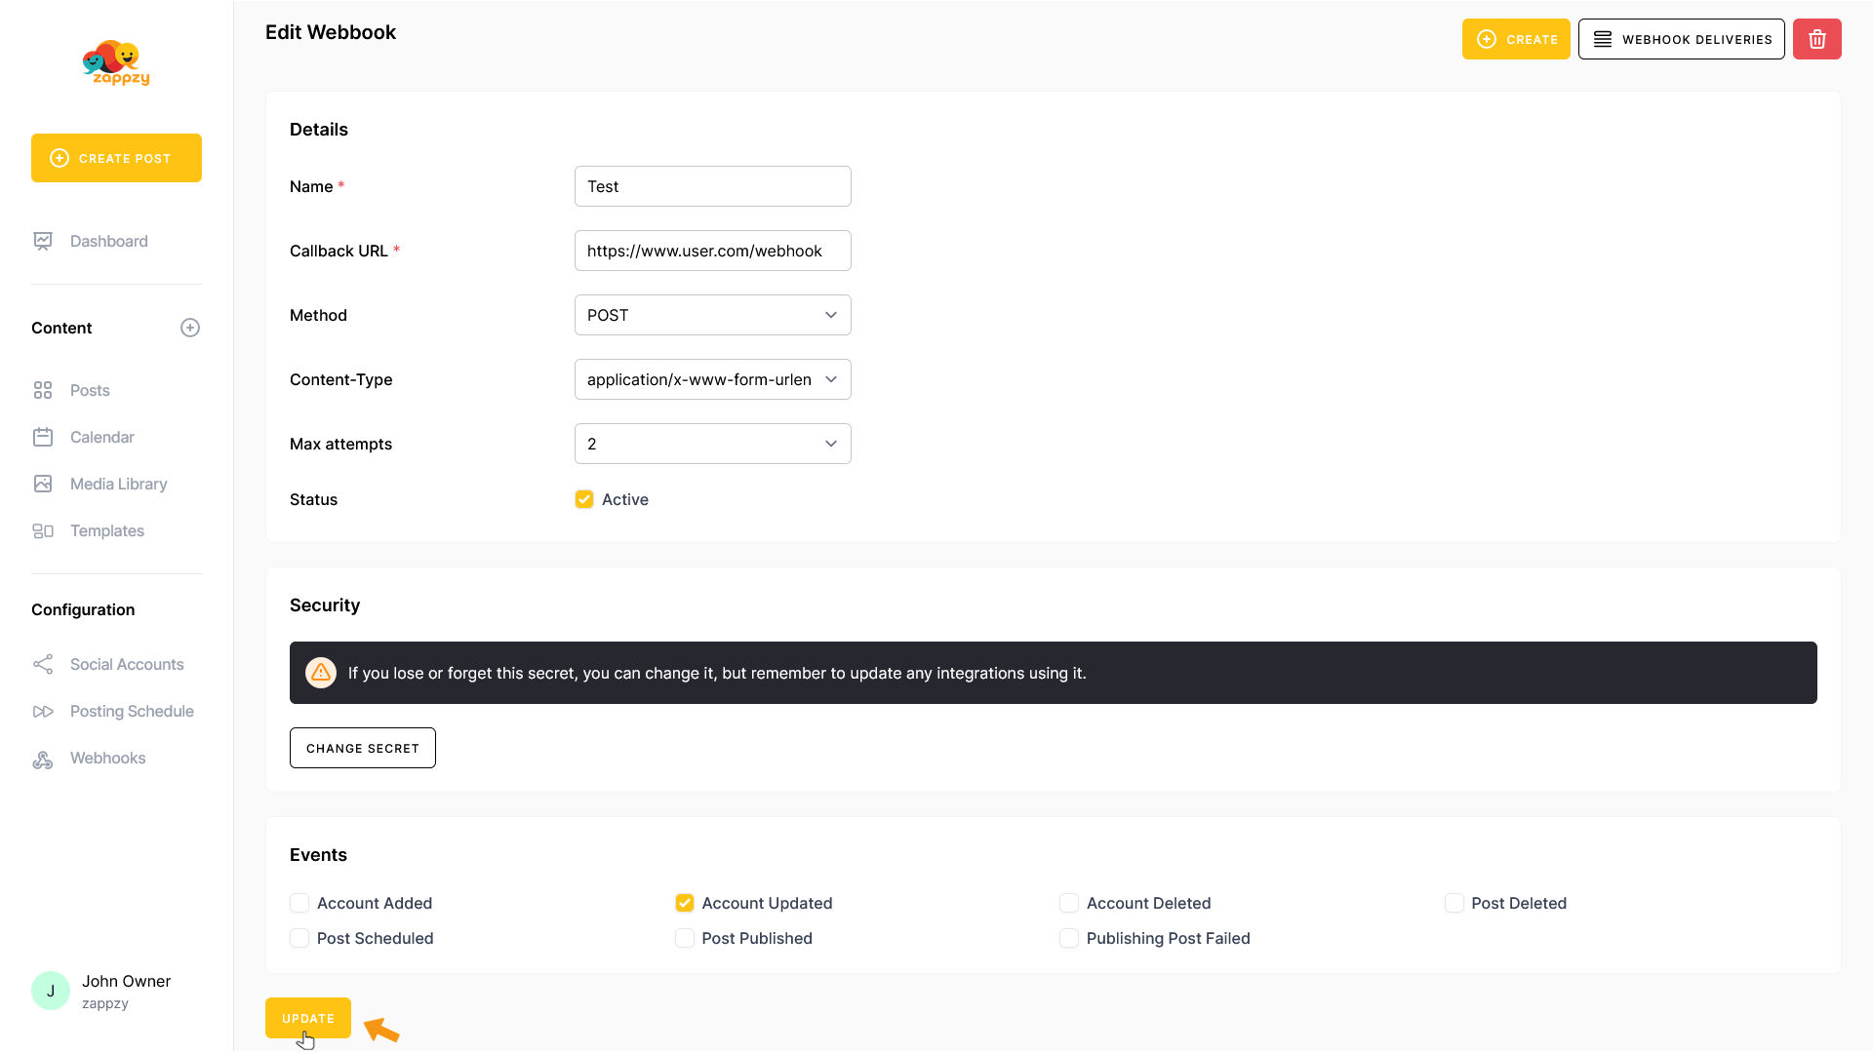Click the Webhooks sidebar icon

pyautogui.click(x=43, y=759)
